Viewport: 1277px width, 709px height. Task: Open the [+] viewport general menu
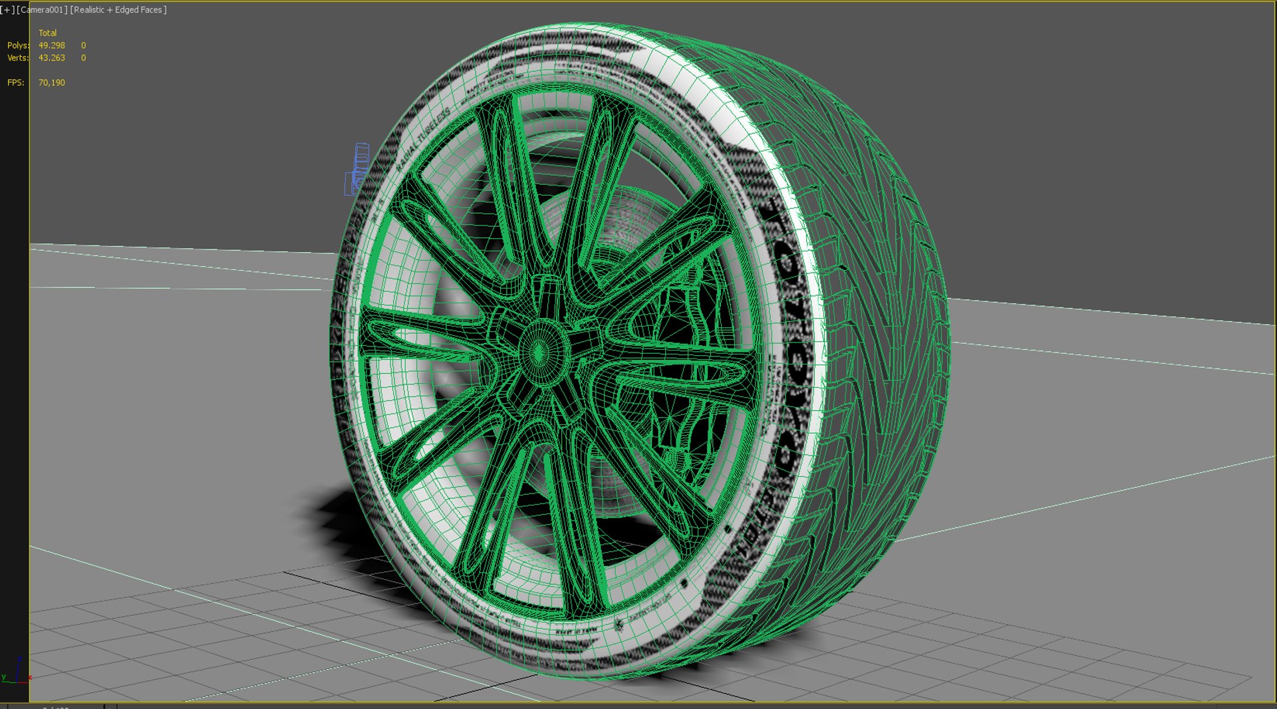point(7,10)
